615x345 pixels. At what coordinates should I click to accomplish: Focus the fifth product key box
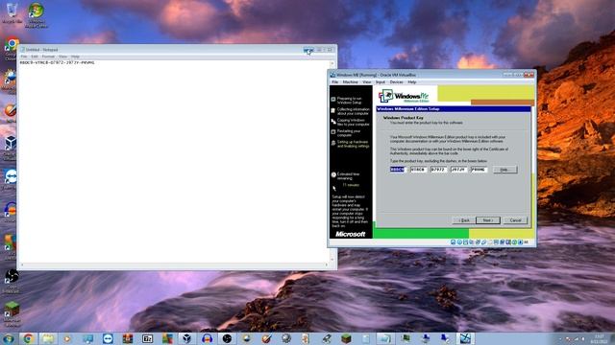(479, 170)
